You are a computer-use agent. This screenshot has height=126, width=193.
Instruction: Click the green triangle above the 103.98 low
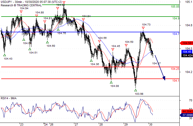(136, 90)
